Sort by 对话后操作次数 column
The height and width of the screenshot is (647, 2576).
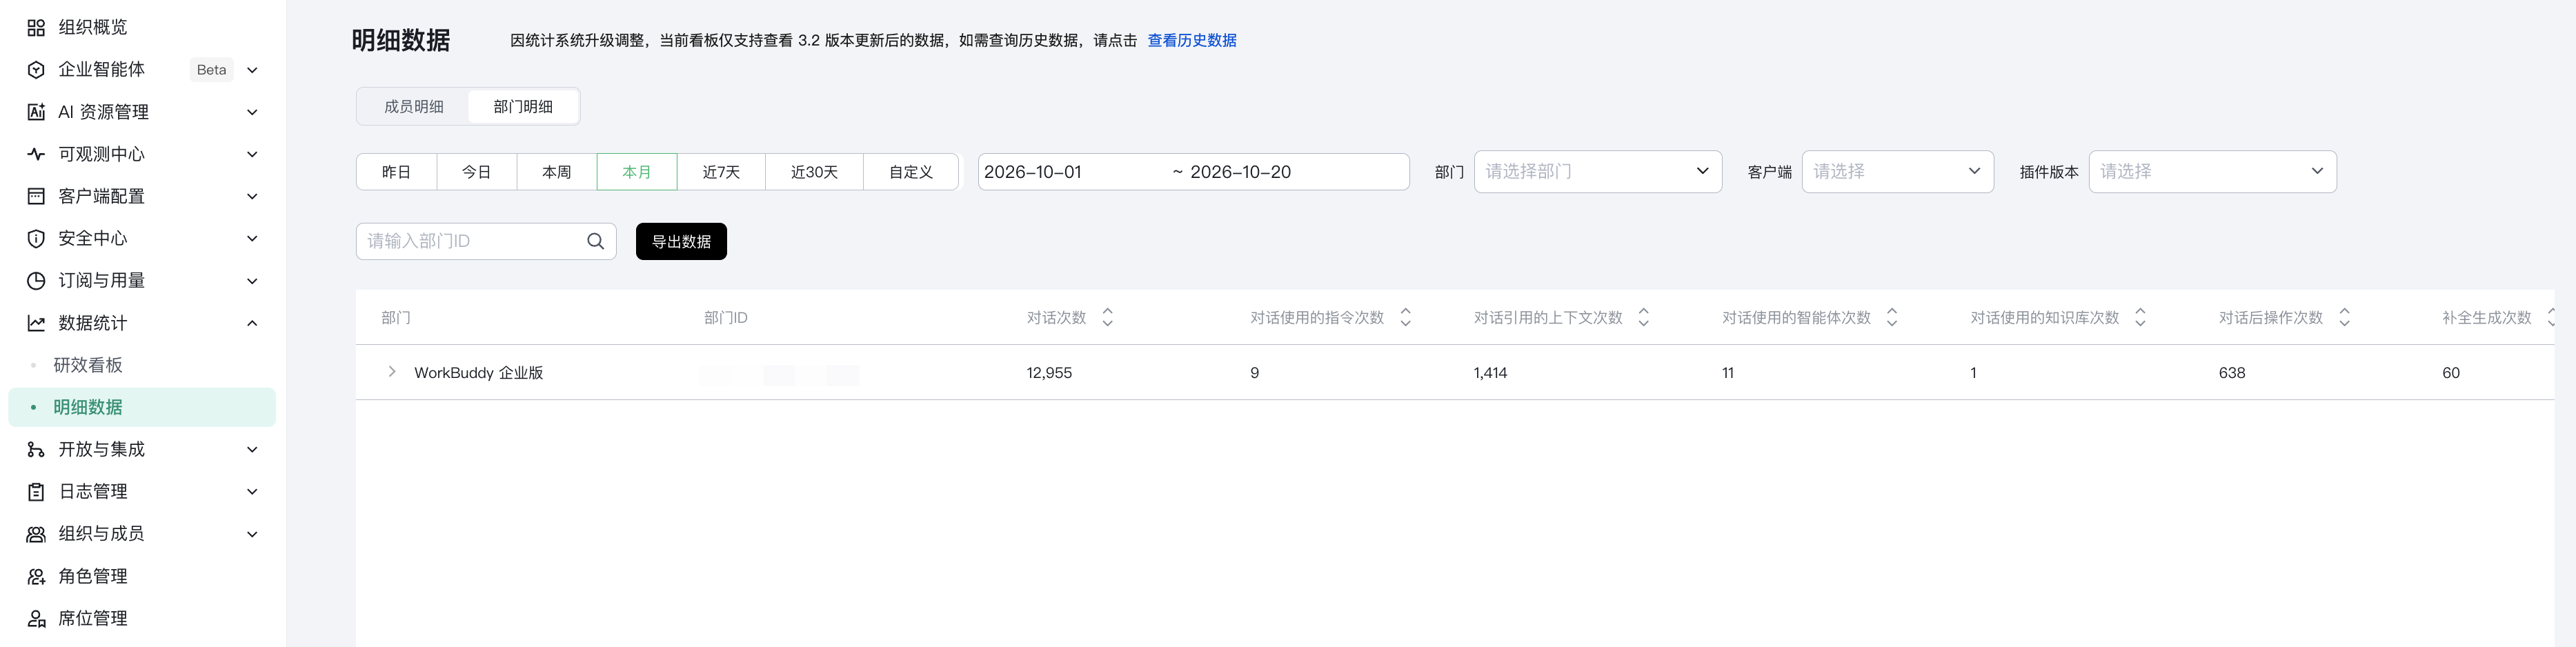(2344, 317)
